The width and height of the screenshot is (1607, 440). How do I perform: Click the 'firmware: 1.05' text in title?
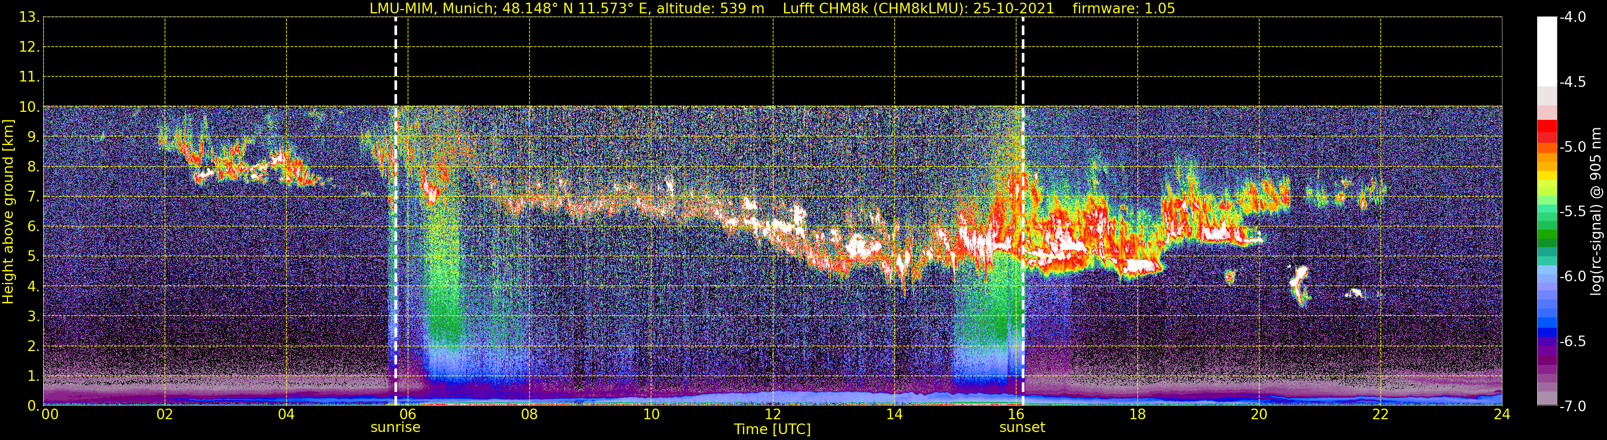click(1124, 9)
